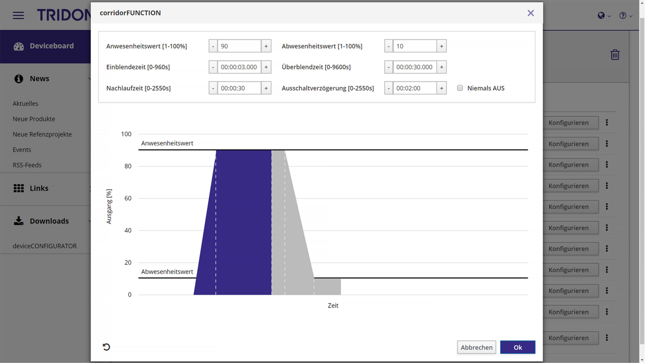
Task: Increase Anwesenheitswert with plus button
Action: click(266, 46)
